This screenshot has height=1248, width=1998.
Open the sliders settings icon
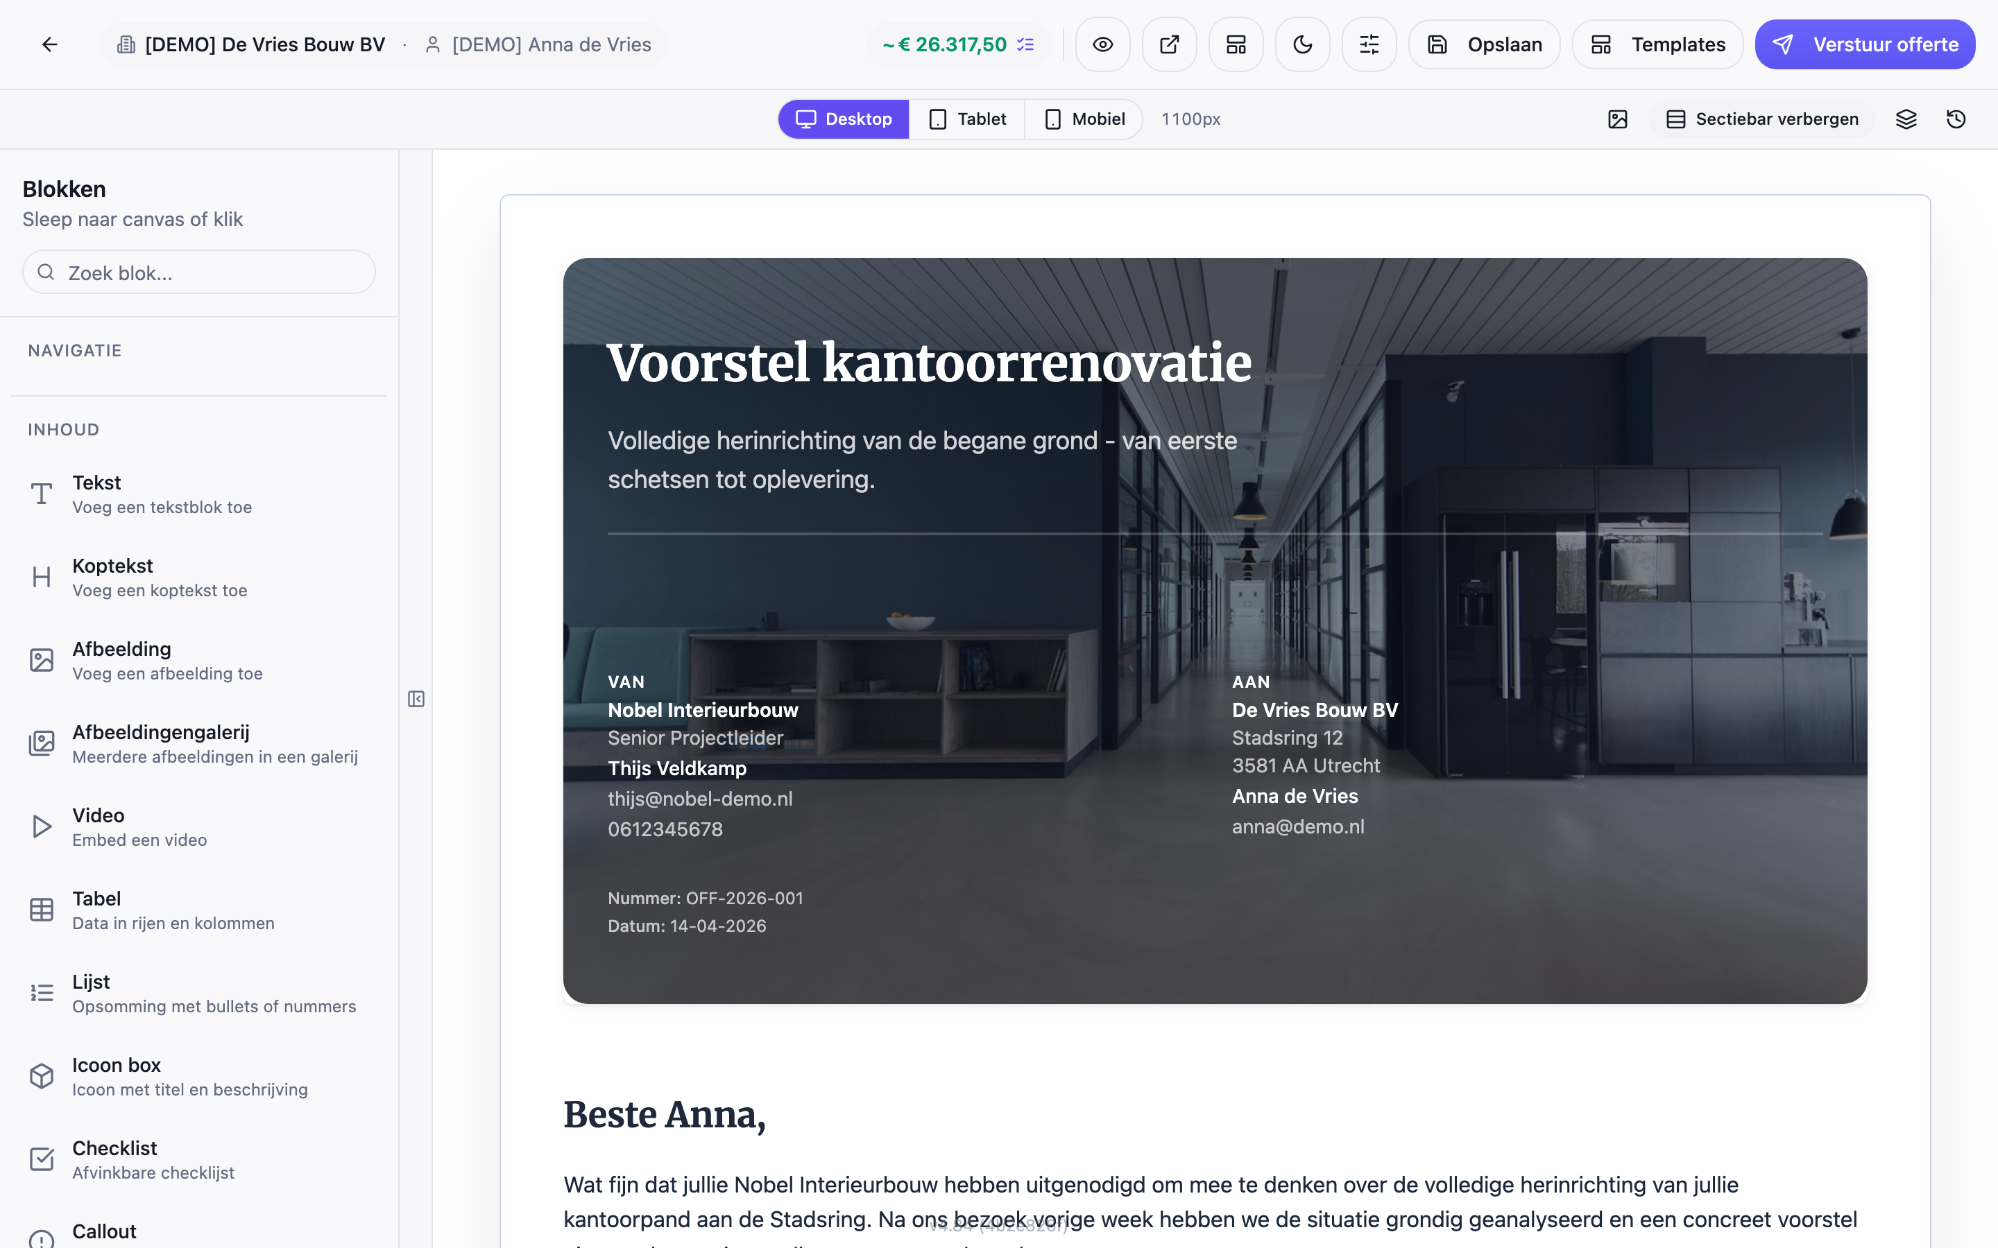point(1369,44)
